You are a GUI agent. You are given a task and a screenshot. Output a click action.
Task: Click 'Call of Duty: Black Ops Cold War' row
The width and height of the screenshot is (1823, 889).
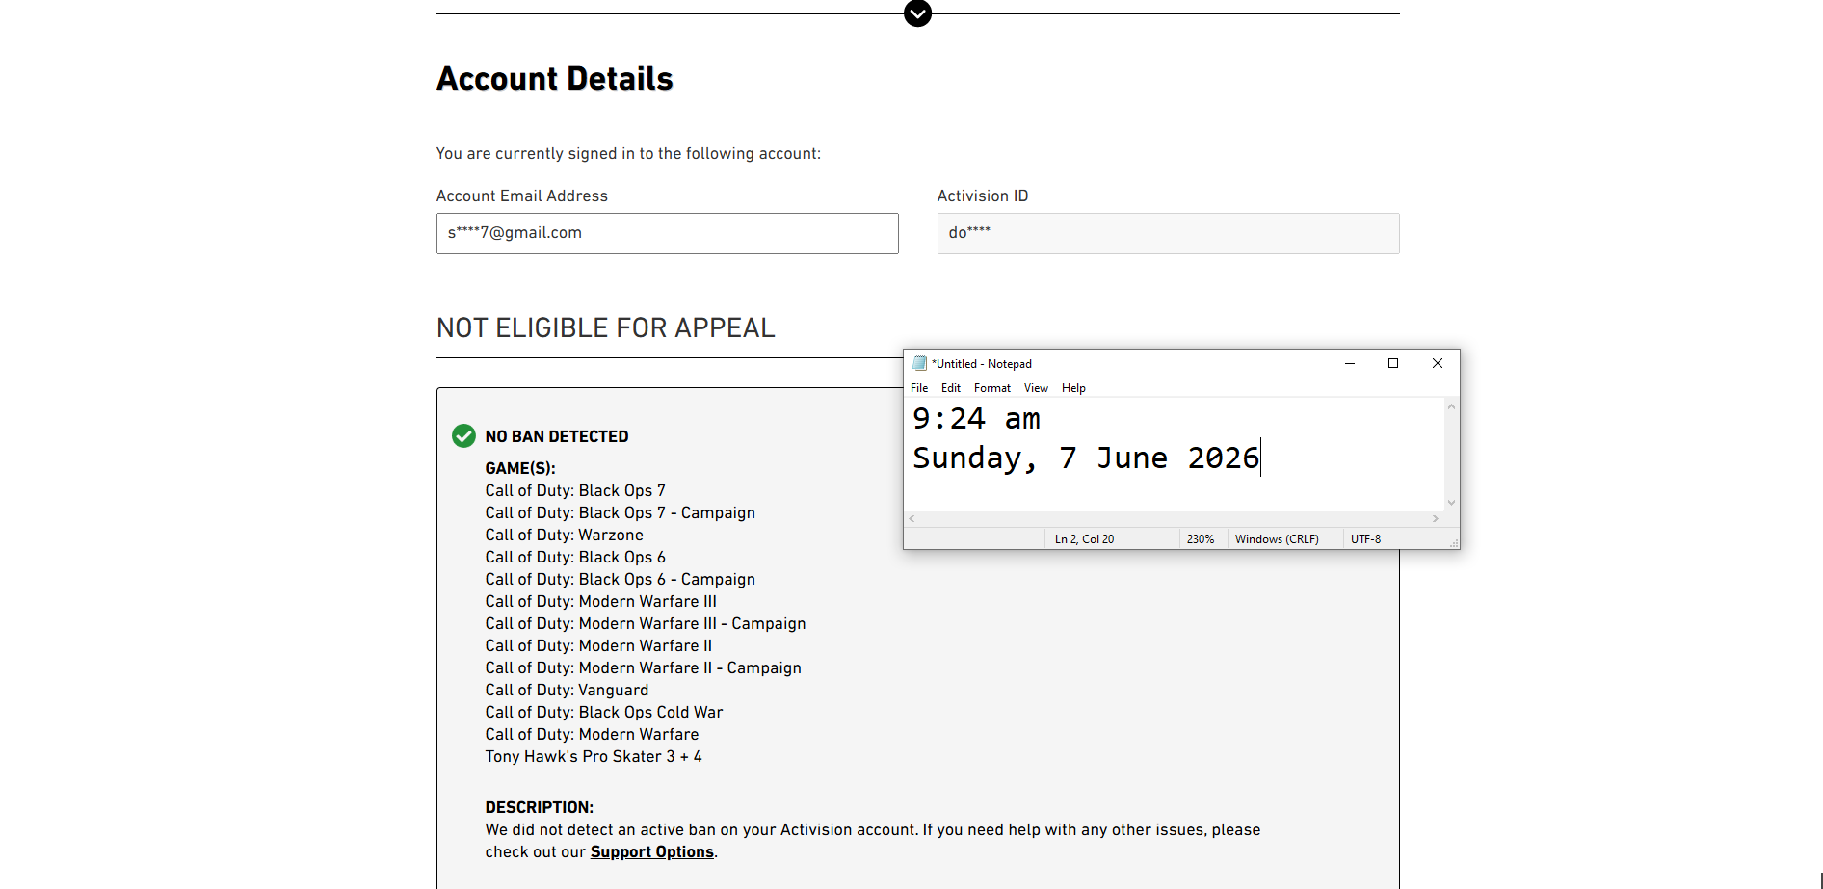604,712
